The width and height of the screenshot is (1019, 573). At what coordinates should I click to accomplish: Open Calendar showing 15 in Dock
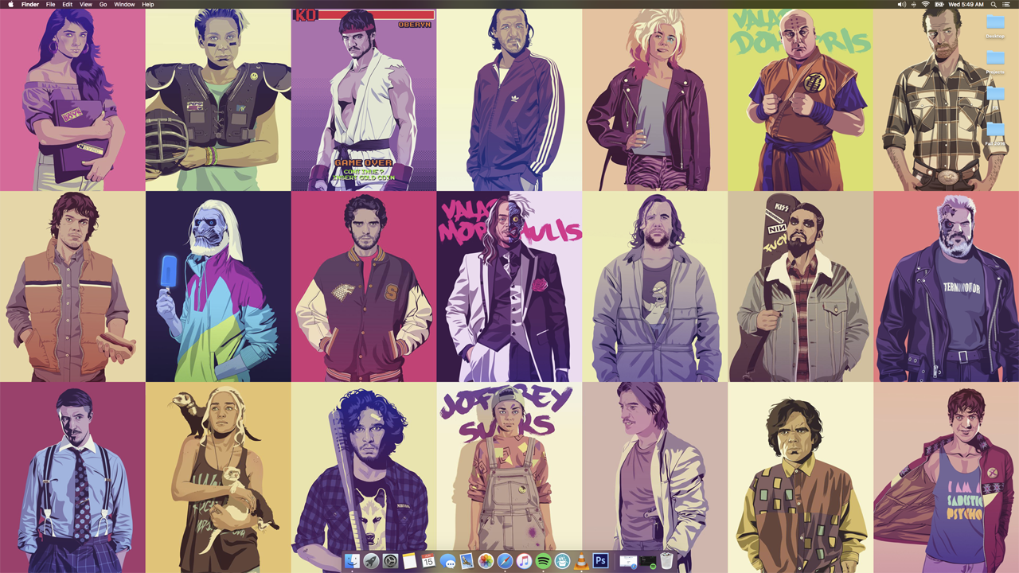(428, 561)
